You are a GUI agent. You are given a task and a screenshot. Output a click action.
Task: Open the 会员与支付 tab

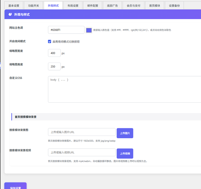pos(134,6)
